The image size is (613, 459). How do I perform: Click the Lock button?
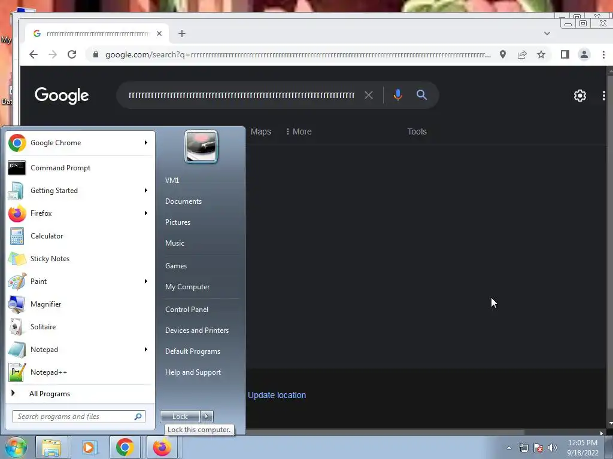pos(180,417)
